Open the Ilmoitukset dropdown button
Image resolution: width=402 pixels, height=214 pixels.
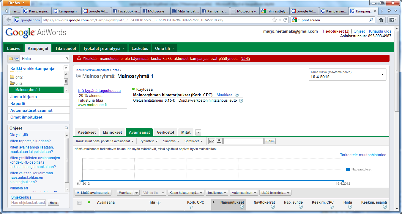[x=217, y=193]
